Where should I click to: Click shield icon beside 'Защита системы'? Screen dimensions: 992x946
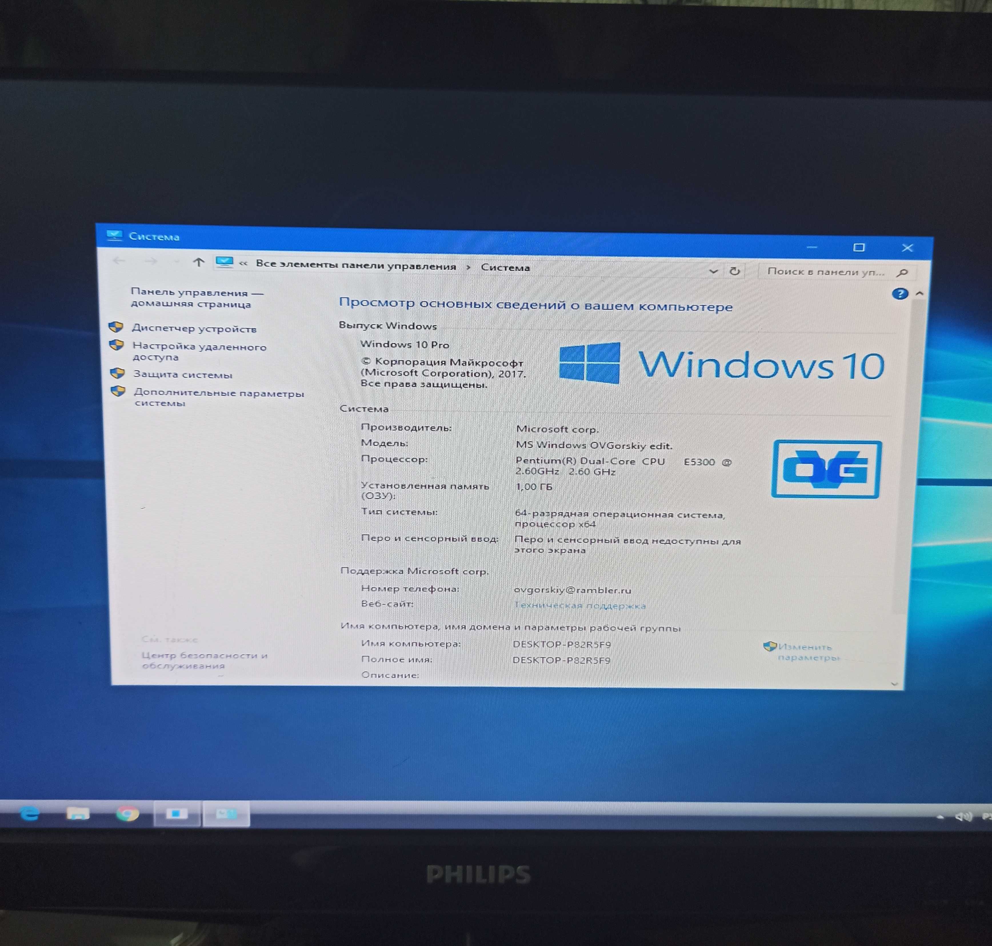117,373
